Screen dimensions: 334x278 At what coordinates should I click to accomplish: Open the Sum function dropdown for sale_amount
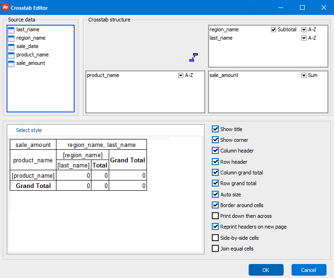pos(304,76)
